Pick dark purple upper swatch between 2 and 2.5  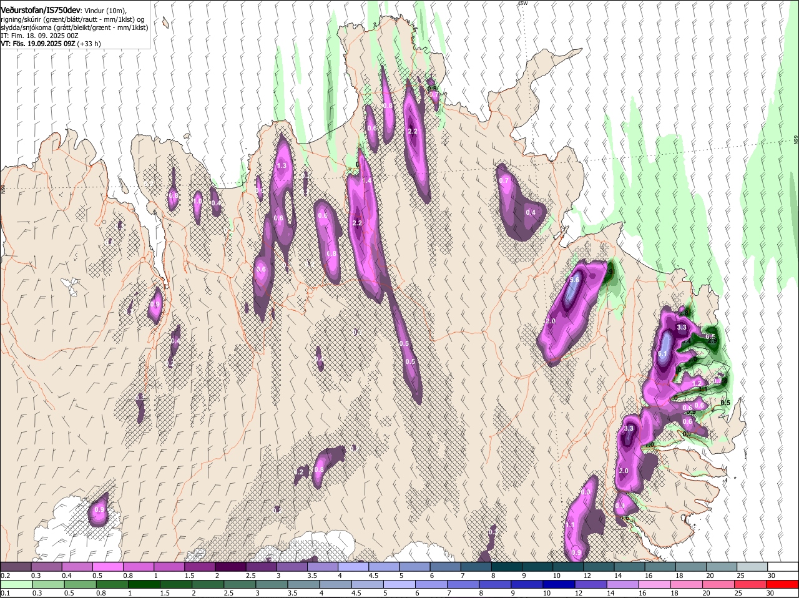[230, 566]
